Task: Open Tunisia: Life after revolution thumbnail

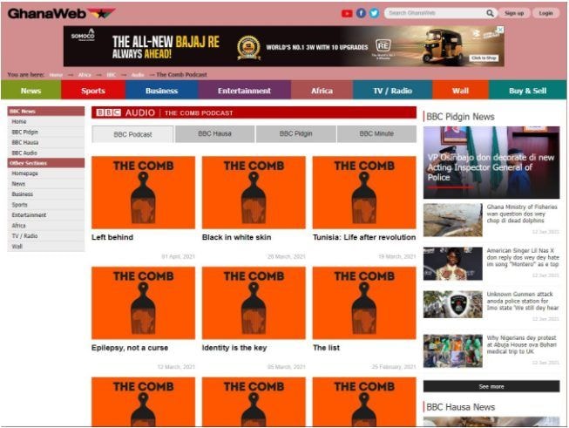Action: [x=364, y=193]
